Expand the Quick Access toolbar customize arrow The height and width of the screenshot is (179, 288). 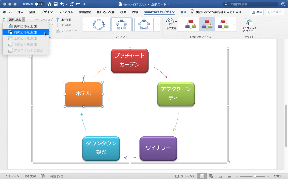point(84,4)
